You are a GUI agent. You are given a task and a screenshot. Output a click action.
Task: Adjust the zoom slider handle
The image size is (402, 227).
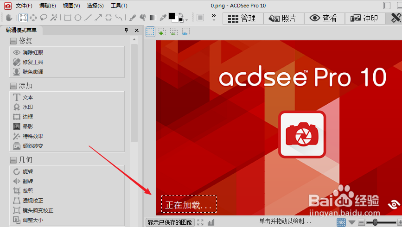[375, 222]
